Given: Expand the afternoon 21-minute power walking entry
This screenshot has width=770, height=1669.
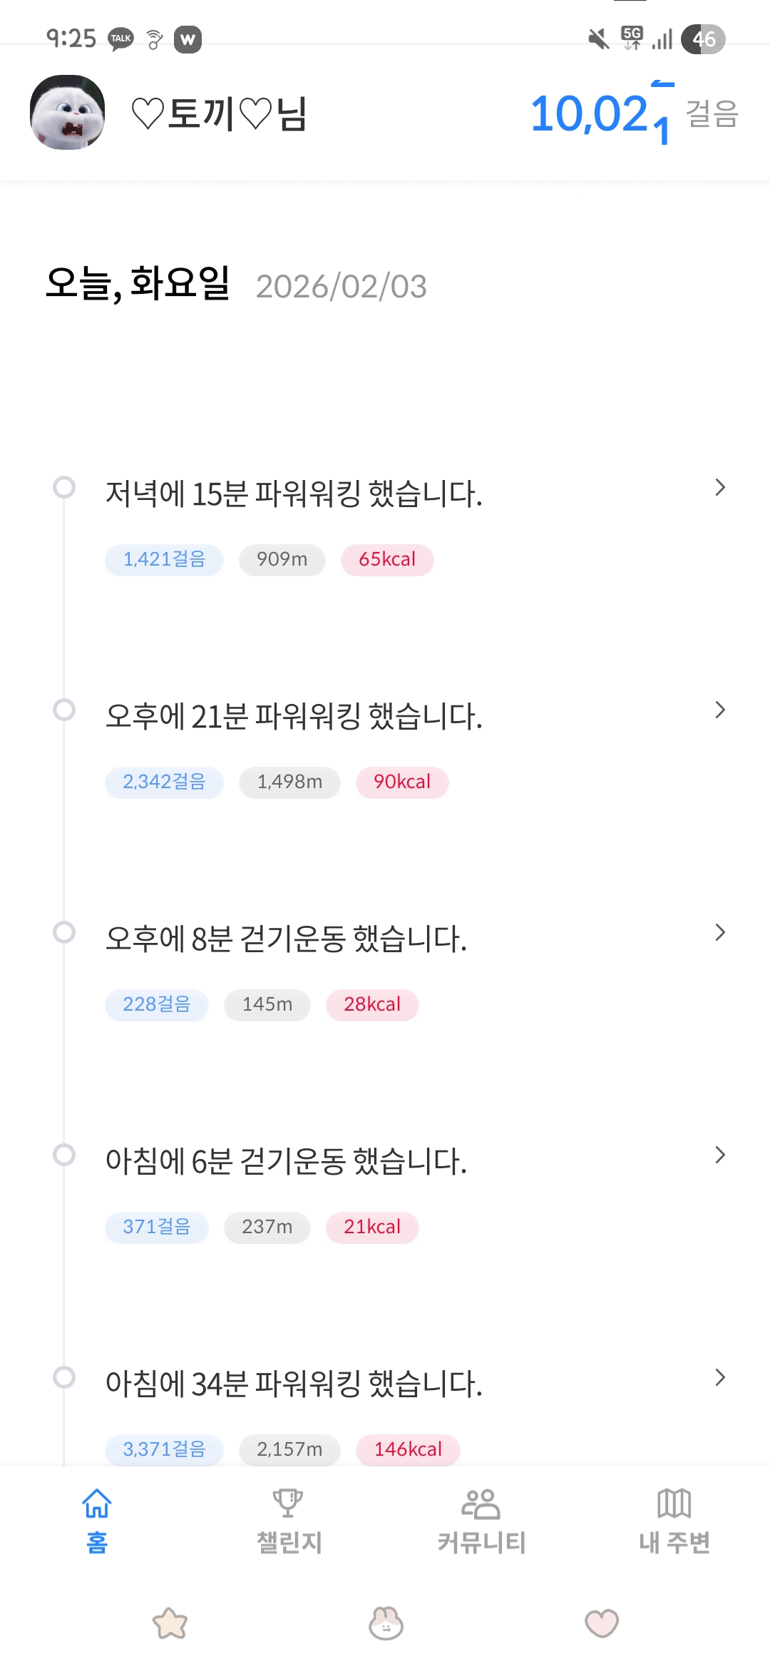Looking at the screenshot, I should 720,710.
